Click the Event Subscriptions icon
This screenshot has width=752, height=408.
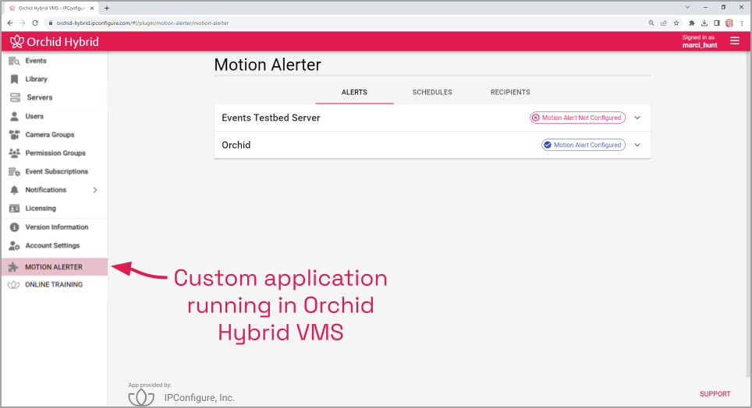(14, 171)
